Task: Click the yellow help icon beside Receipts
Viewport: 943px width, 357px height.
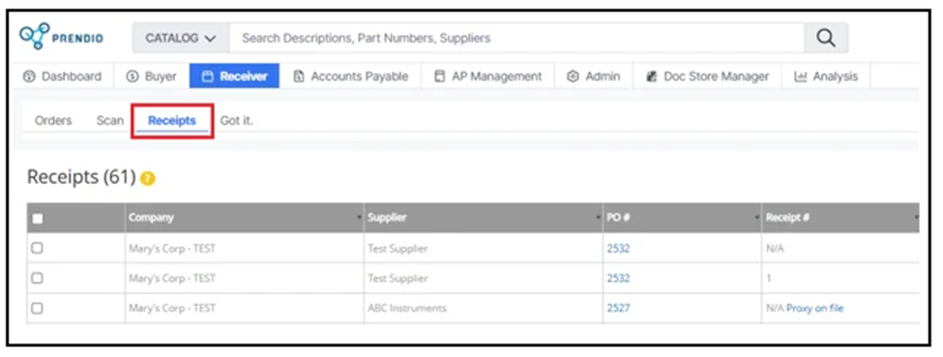Action: click(147, 179)
